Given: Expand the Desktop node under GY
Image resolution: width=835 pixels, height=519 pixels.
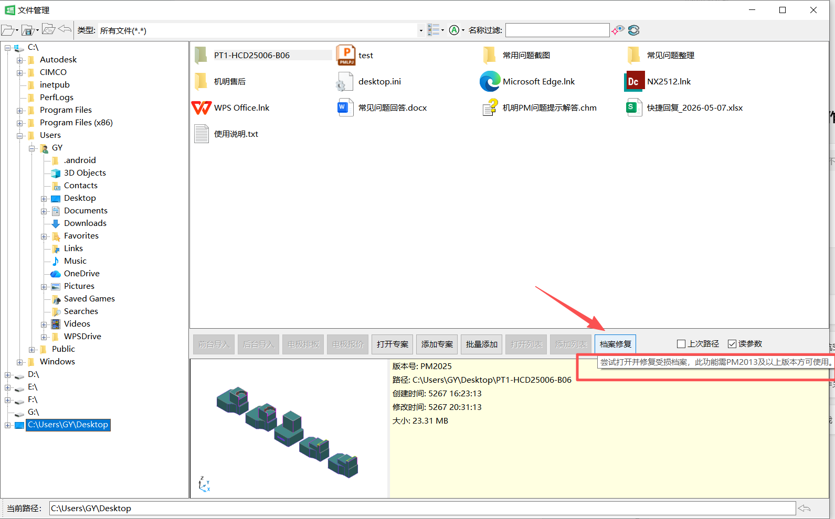Looking at the screenshot, I should point(44,199).
